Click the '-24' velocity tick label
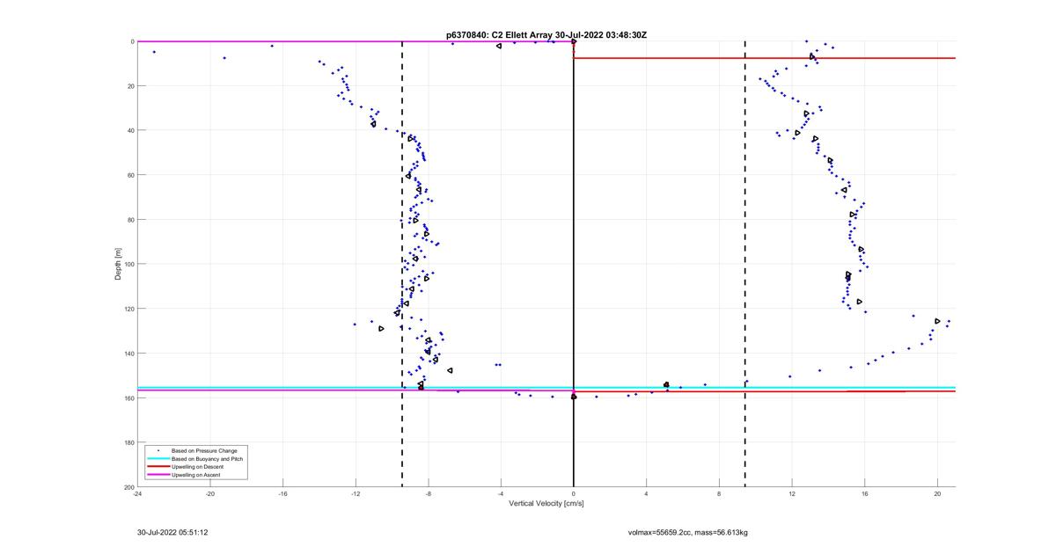This screenshot has height=547, width=1056. click(x=137, y=493)
